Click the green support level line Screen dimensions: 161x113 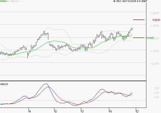click(x=139, y=38)
